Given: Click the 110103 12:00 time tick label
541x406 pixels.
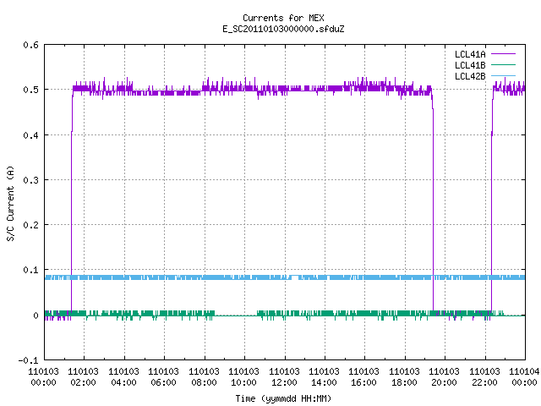Looking at the screenshot, I should (x=284, y=377).
